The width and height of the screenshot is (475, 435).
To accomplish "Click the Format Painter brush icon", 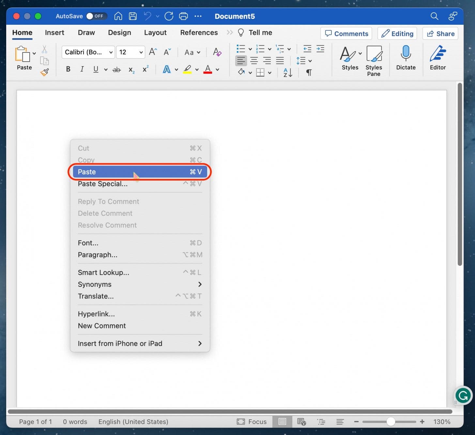I will pos(45,72).
